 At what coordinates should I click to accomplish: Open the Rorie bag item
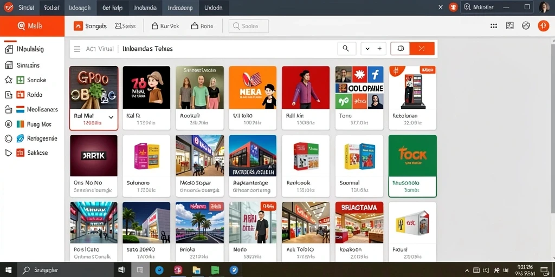tap(202, 26)
